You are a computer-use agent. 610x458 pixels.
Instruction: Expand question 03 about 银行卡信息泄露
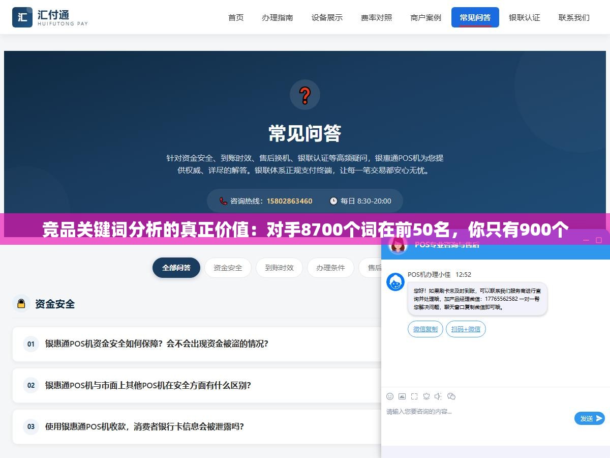pyautogui.click(x=197, y=426)
